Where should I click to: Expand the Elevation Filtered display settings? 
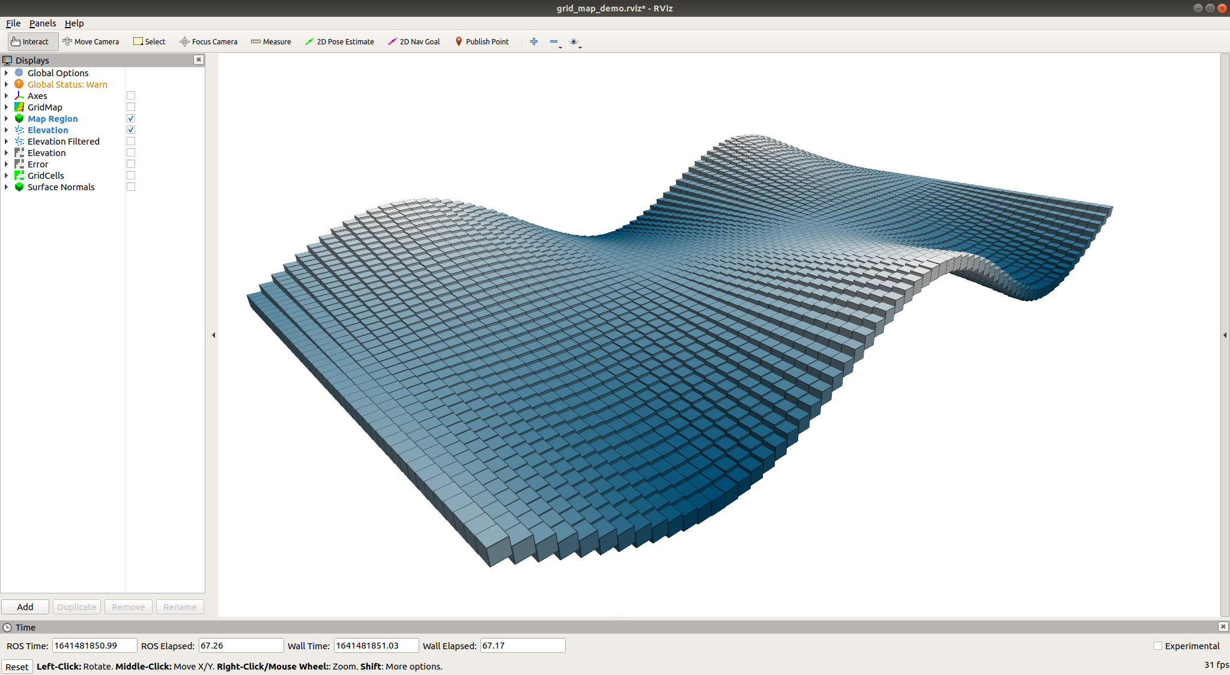click(7, 141)
